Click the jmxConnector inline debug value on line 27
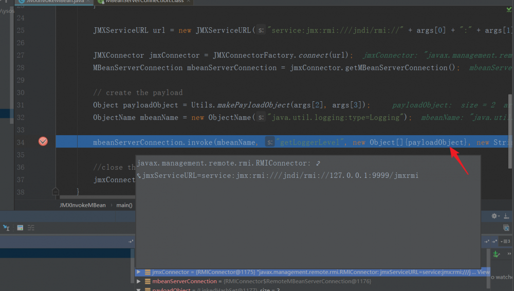This screenshot has height=291, width=514. coord(438,55)
